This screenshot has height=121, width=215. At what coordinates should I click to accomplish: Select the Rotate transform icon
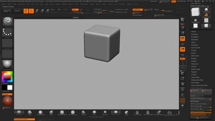(47, 11)
